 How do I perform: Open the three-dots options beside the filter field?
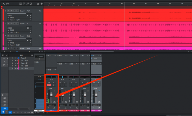coord(32,109)
